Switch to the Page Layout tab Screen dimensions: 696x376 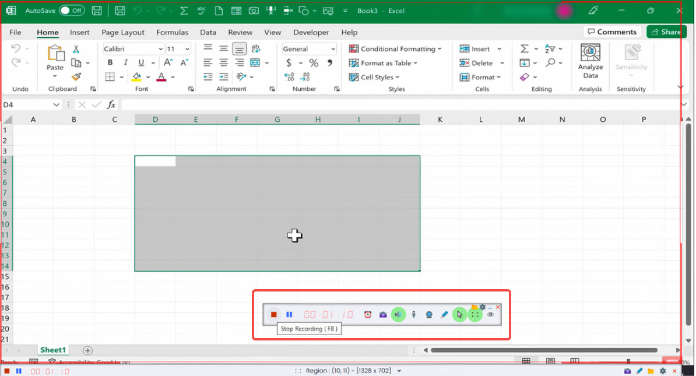point(123,33)
